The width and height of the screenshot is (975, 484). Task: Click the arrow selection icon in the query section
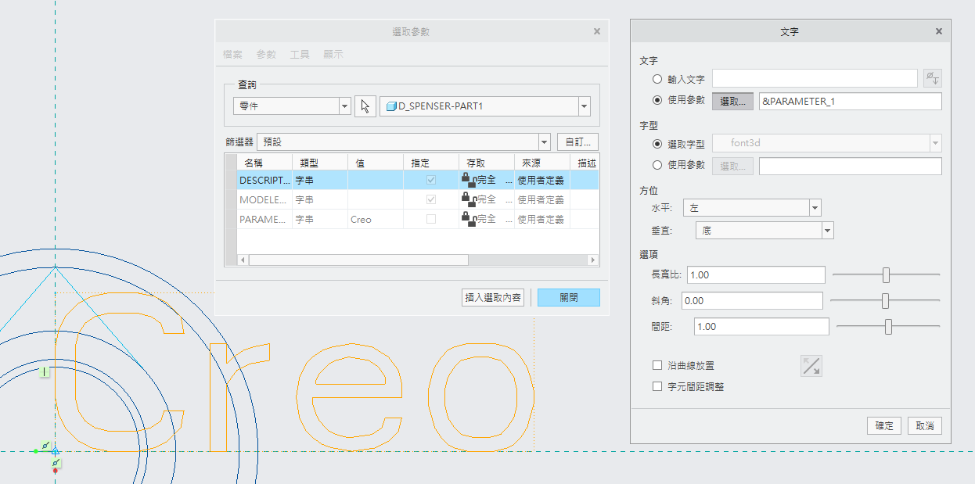pos(365,106)
